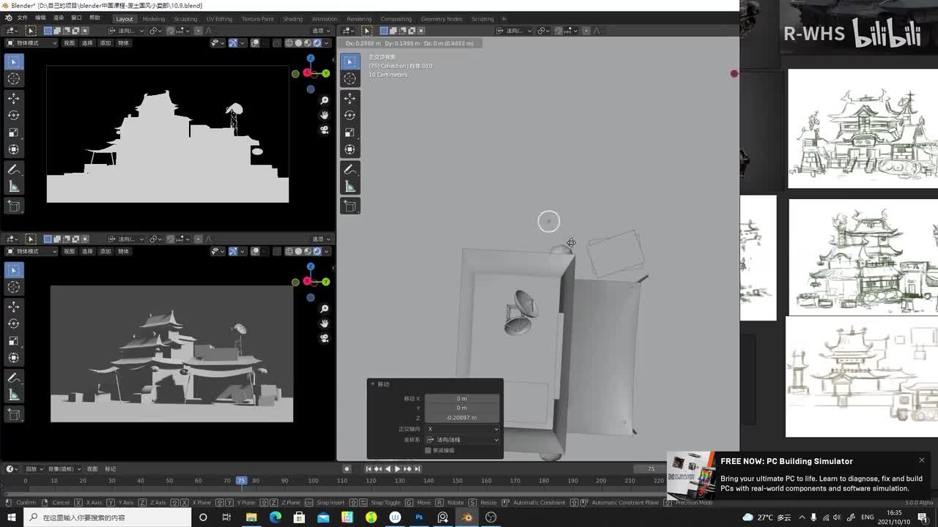
Task: Open Photoshop from the Windows taskbar
Action: coord(419,517)
